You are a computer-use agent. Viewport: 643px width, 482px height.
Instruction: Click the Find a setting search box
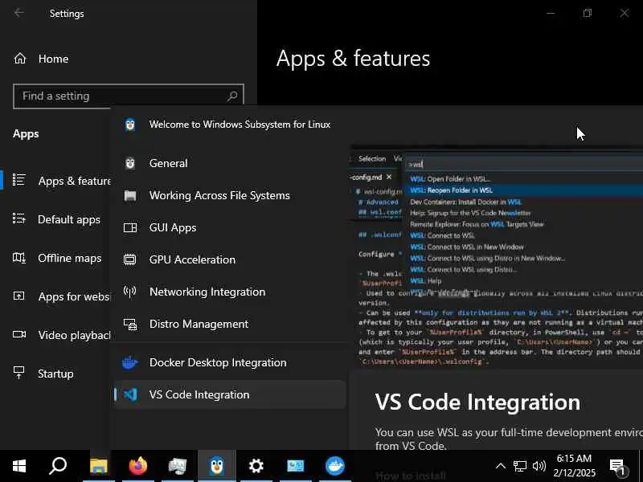click(129, 96)
